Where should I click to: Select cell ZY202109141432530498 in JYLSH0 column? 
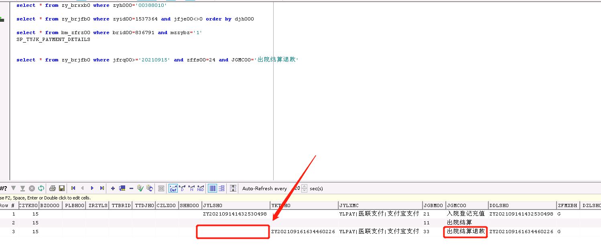(236, 214)
